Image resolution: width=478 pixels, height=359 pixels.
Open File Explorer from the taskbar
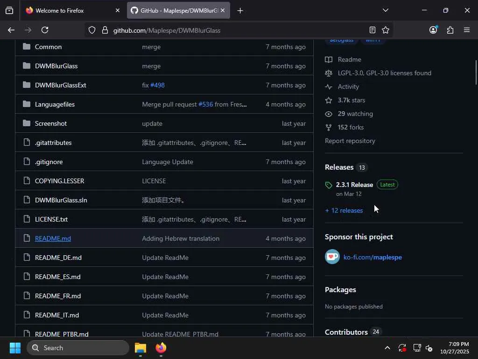141,348
